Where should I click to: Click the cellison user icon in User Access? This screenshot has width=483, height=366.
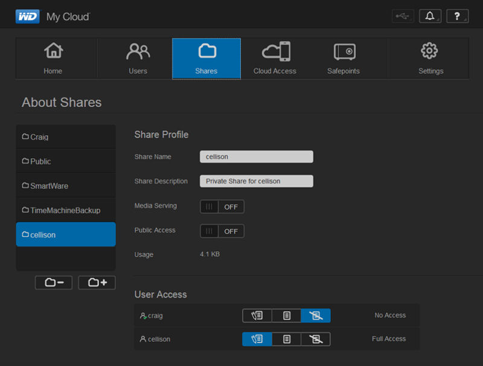pos(143,339)
